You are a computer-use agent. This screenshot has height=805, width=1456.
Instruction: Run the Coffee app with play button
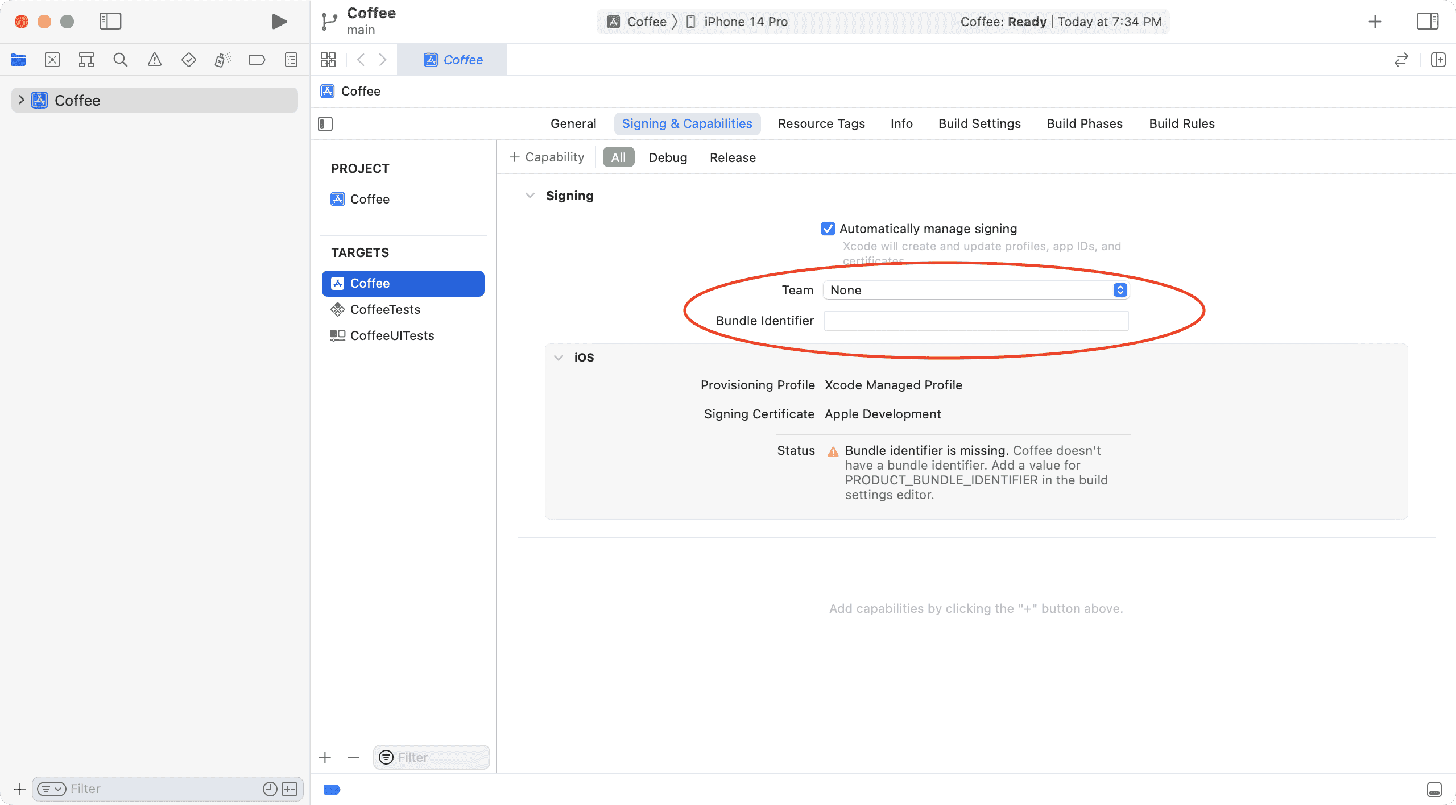click(278, 21)
